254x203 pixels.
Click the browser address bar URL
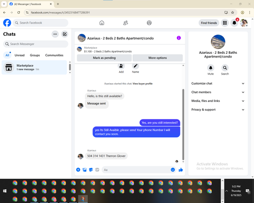pos(60,13)
